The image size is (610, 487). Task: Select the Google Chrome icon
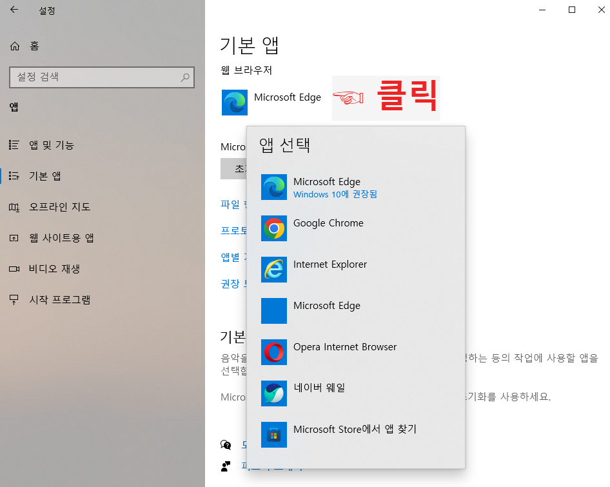(274, 228)
